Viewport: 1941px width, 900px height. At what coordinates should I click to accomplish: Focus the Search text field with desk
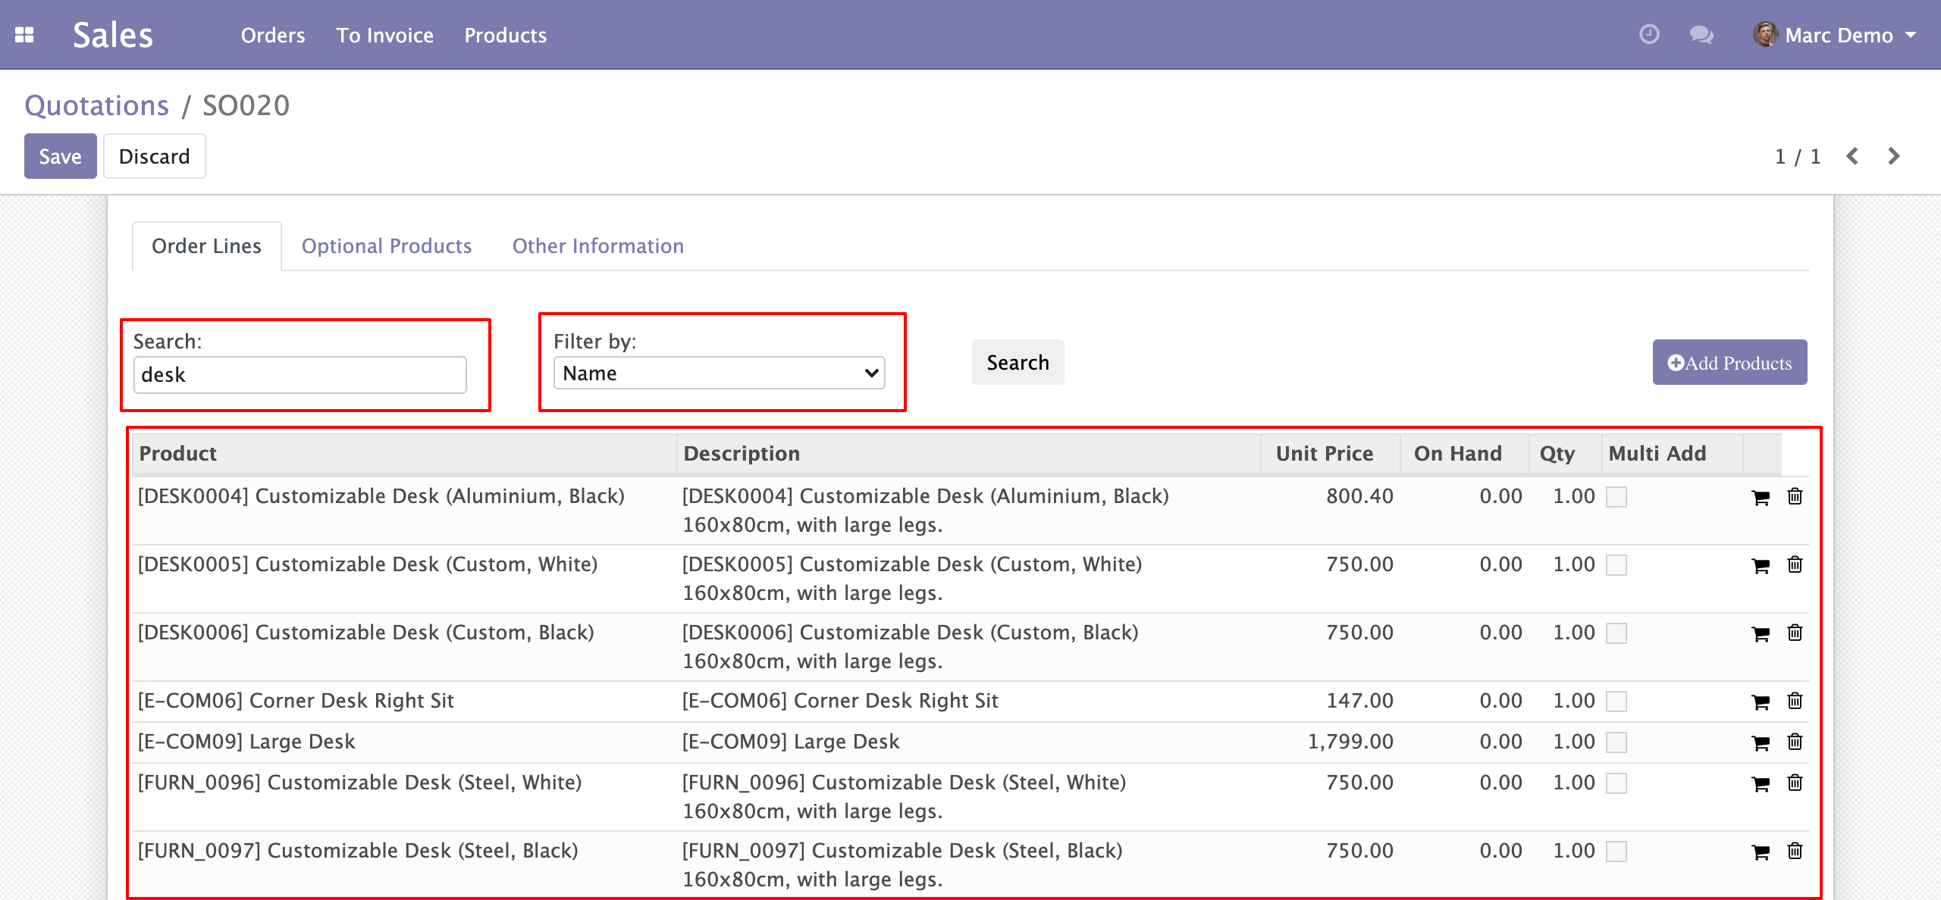coord(300,375)
